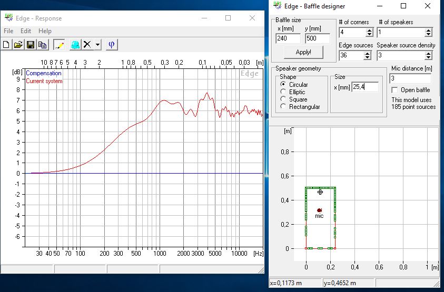Viewport: 444px width, 292px height.
Task: Click the Compensation legend label
Action: [x=44, y=73]
